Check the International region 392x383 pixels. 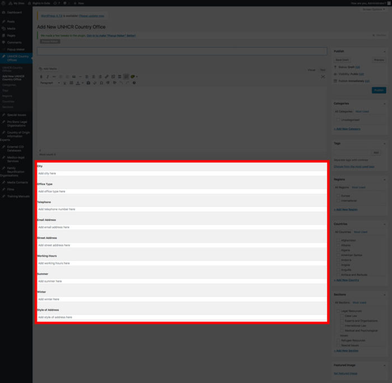pyautogui.click(x=338, y=201)
